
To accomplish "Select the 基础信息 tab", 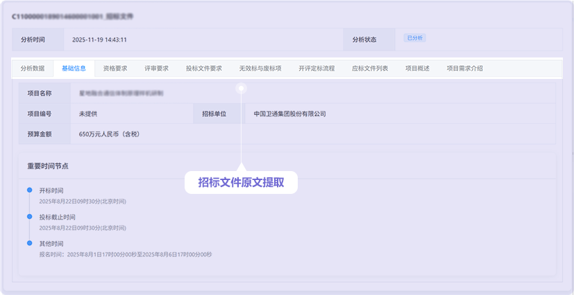I will tap(74, 69).
